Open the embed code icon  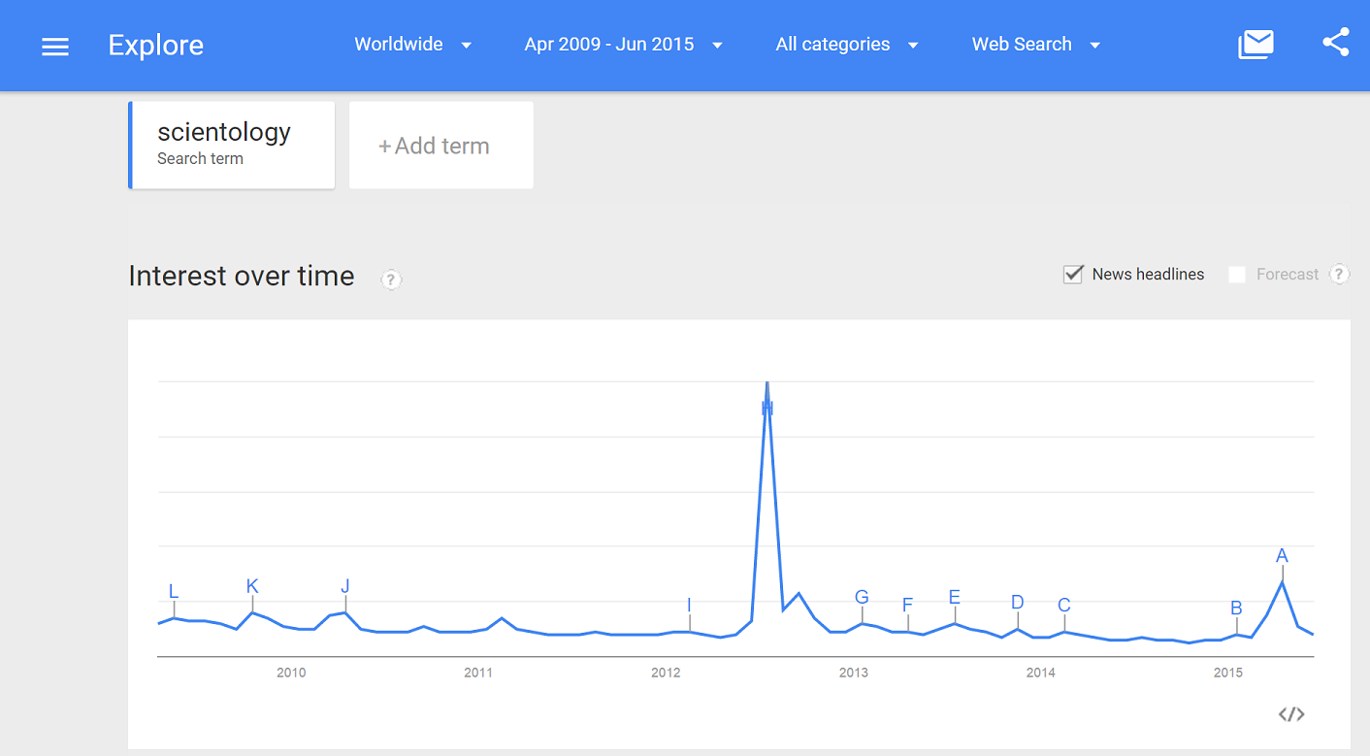[1290, 714]
